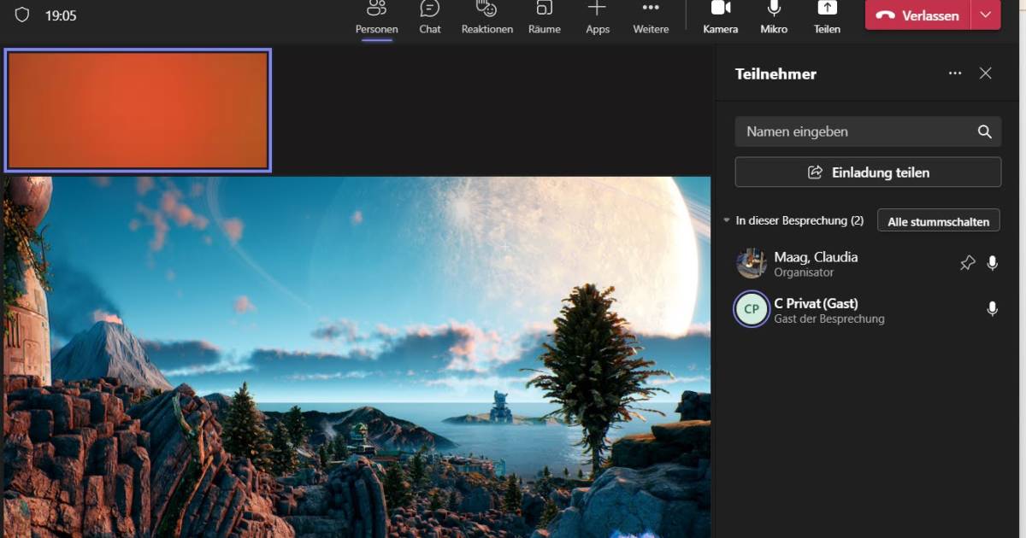Image resolution: width=1026 pixels, height=538 pixels.
Task: Switch to the Personen tab
Action: tap(376, 15)
